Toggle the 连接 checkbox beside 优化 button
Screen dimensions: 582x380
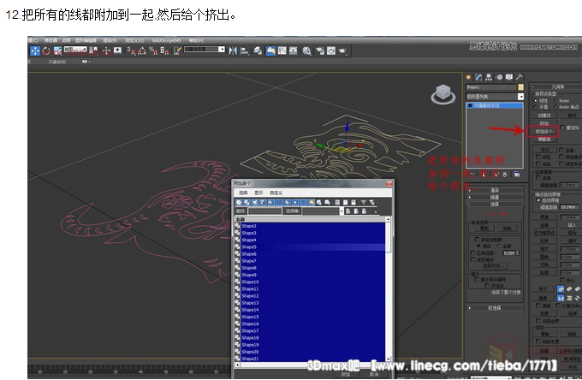(561, 150)
